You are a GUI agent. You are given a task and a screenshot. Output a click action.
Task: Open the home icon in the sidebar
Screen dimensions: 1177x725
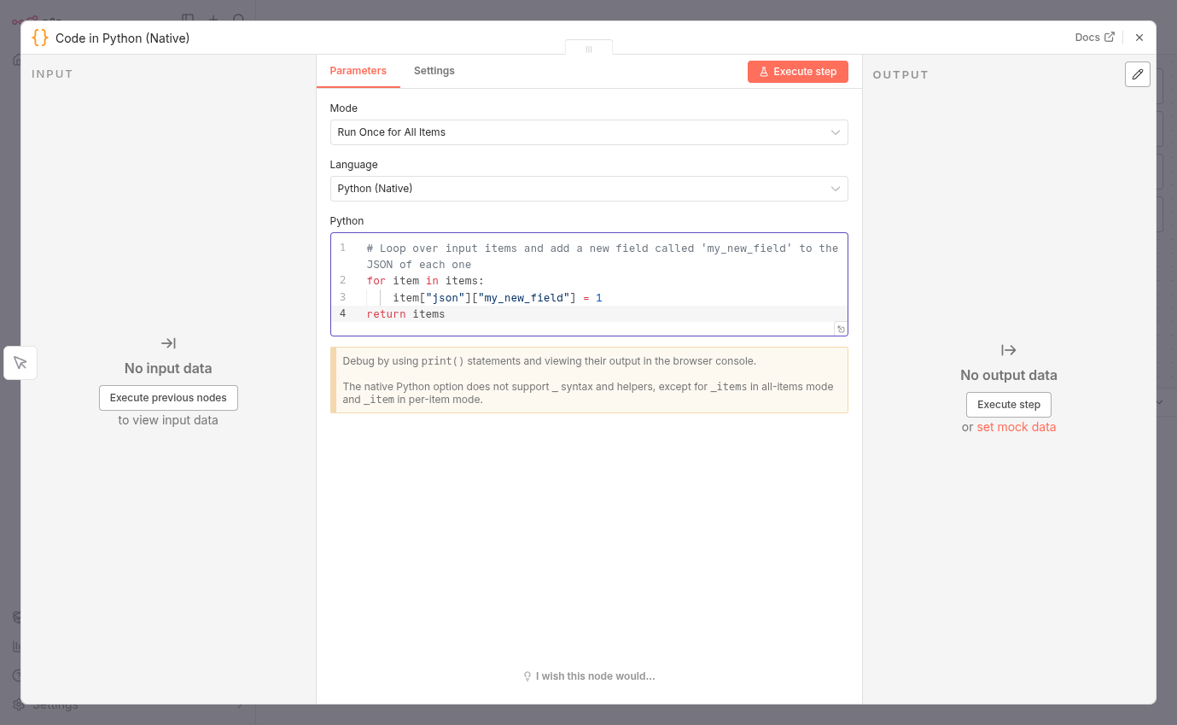click(x=17, y=60)
